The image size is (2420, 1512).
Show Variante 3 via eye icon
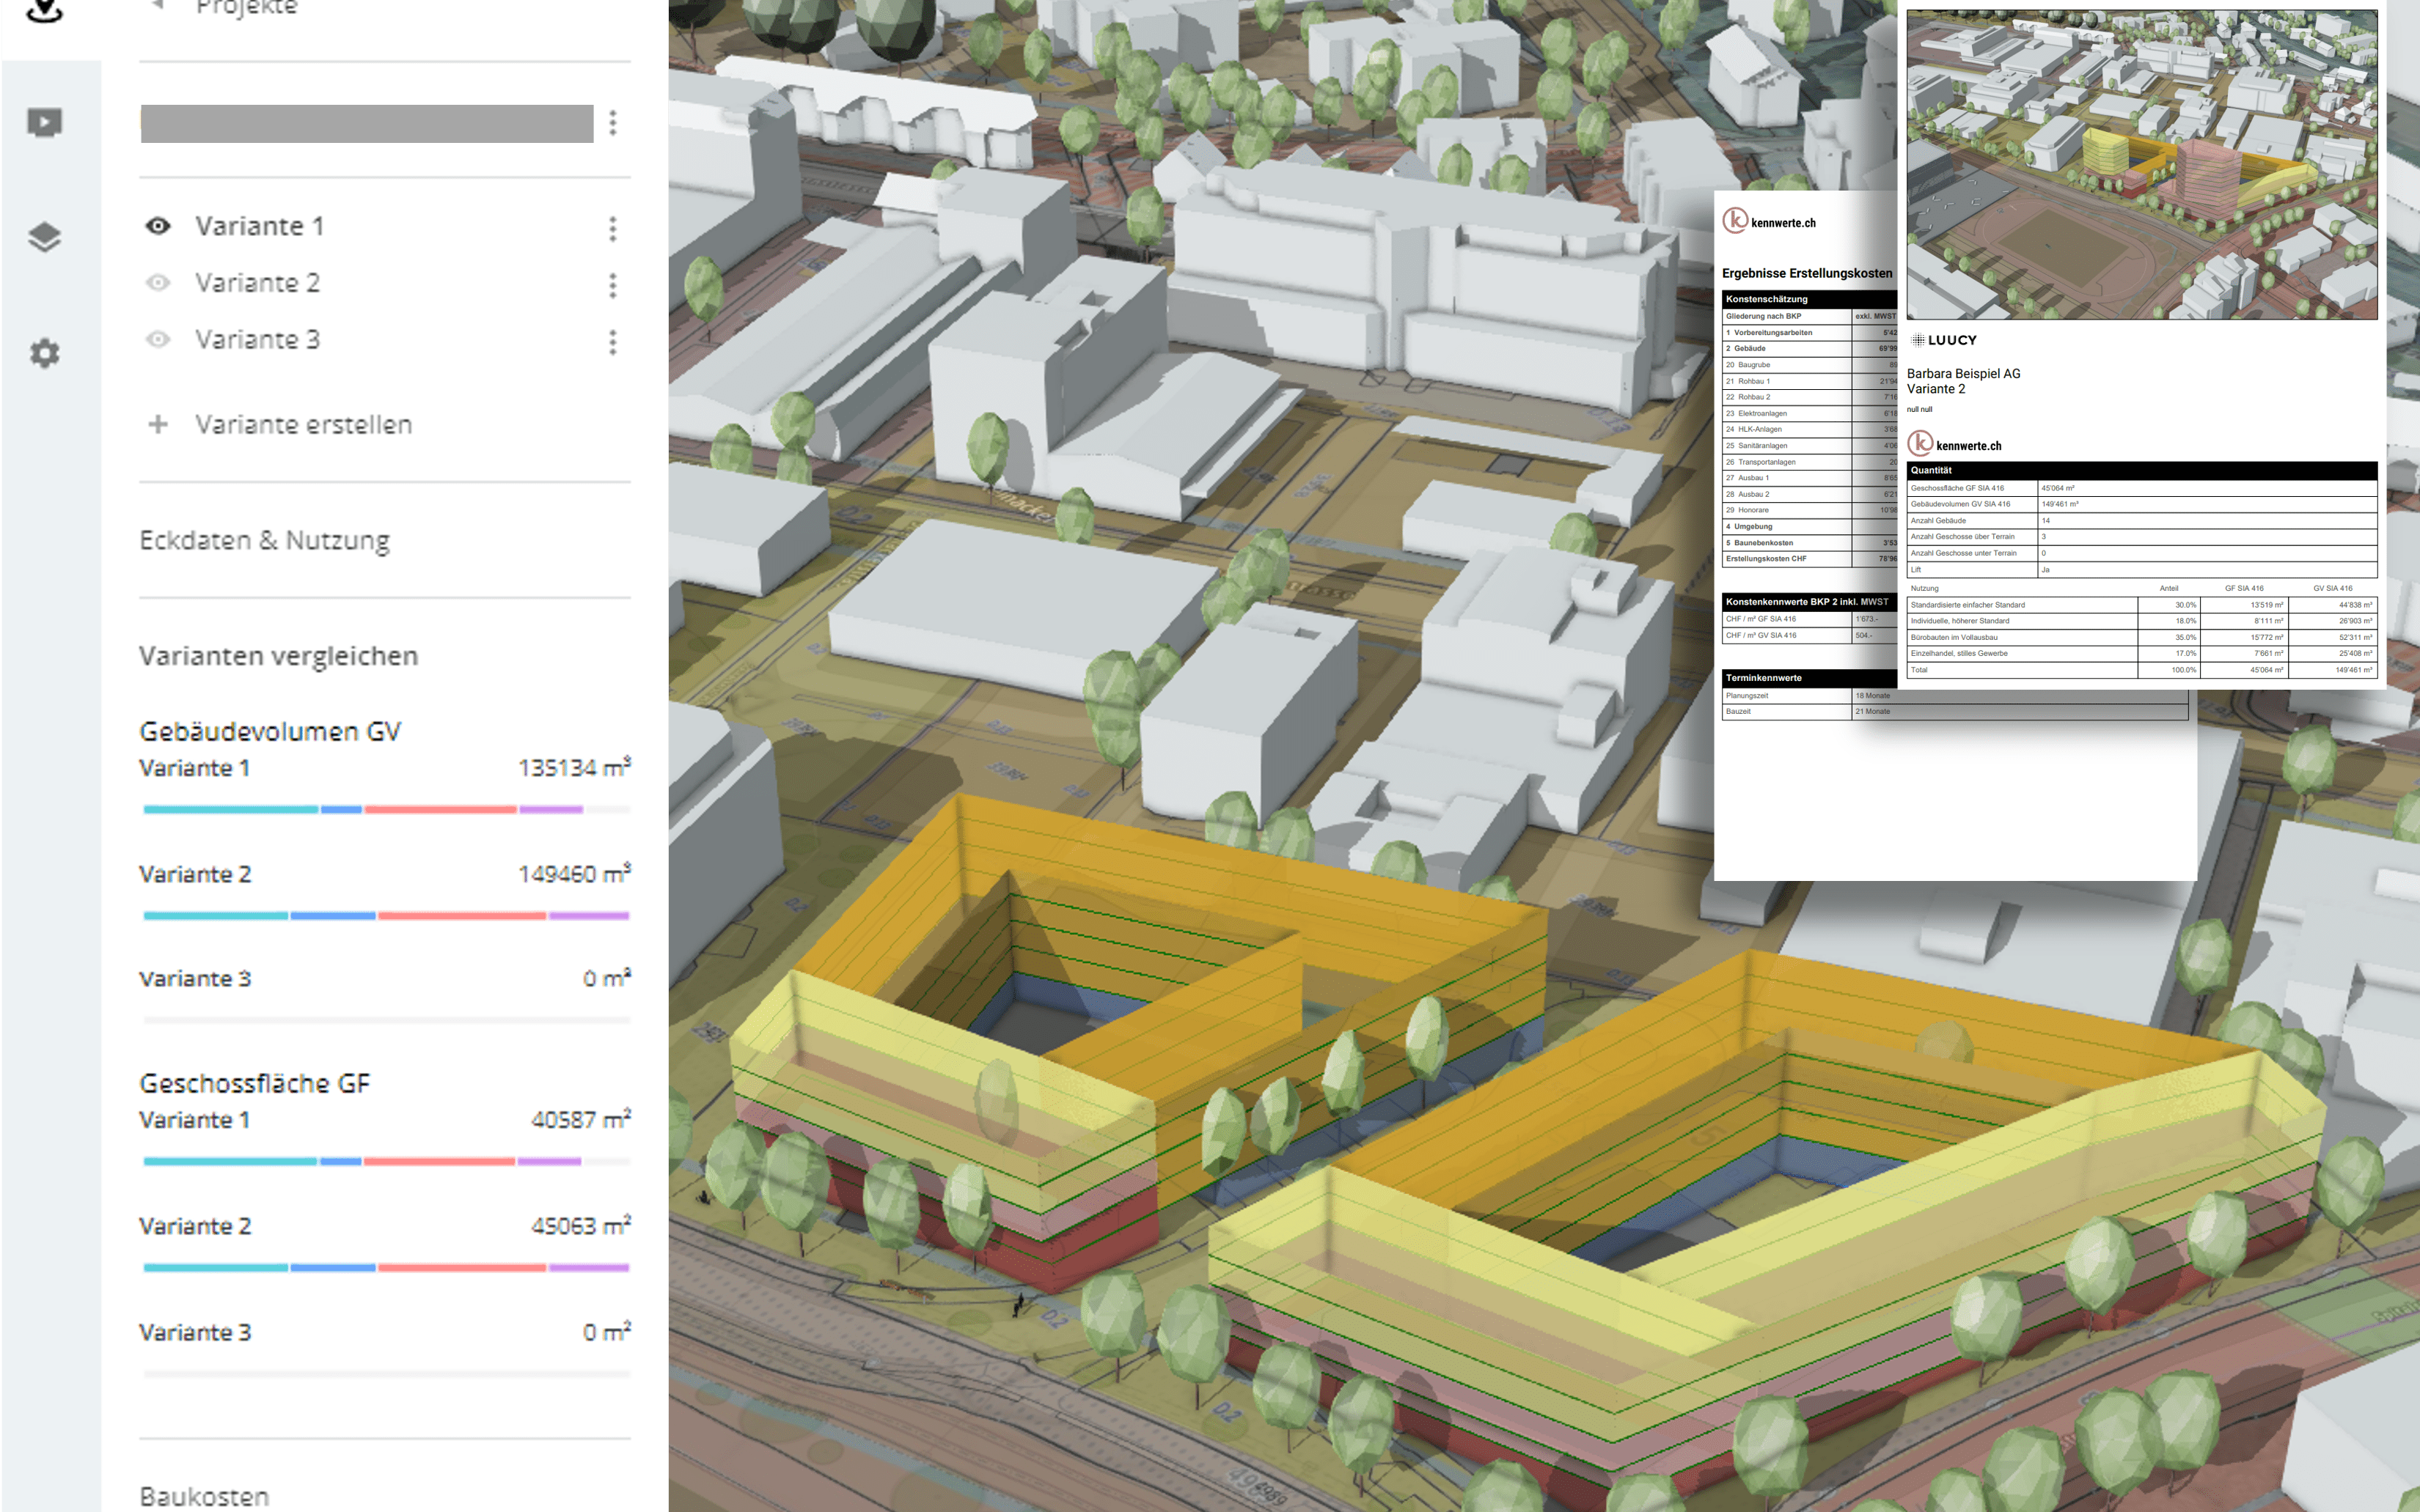pyautogui.click(x=158, y=340)
